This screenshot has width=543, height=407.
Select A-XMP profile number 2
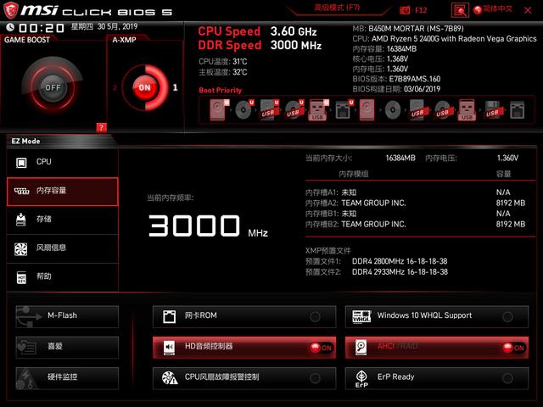coord(115,88)
